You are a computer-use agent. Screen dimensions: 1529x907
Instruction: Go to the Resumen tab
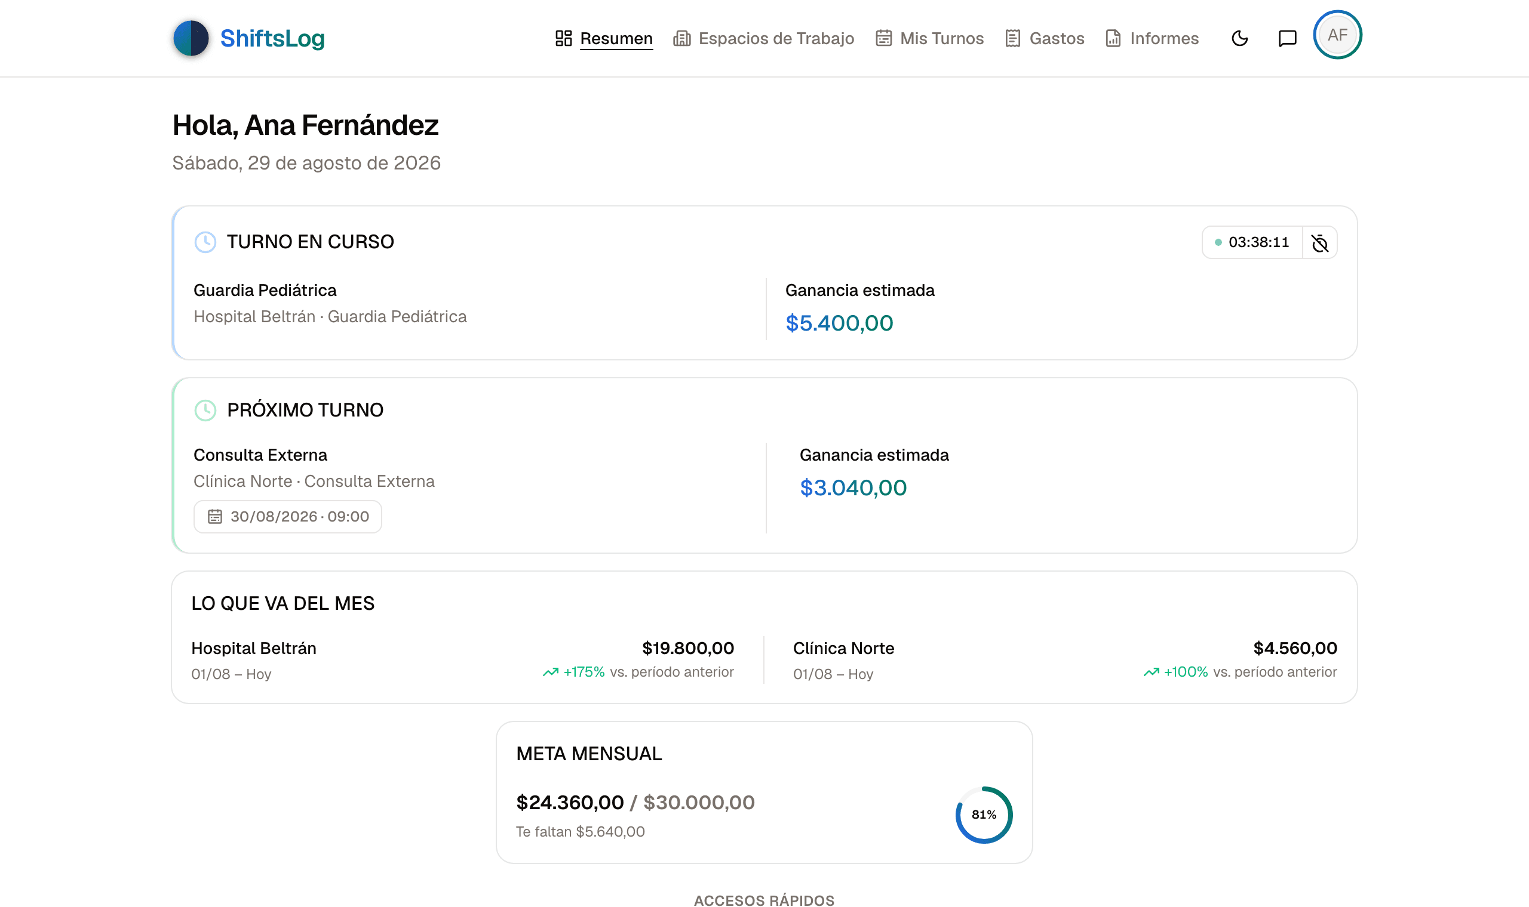click(604, 39)
